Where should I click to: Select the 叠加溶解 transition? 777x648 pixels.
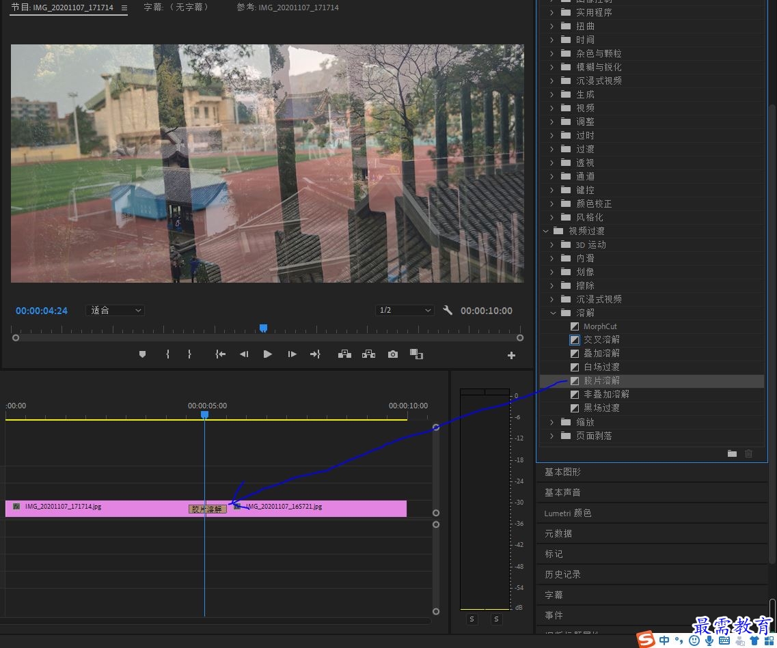pyautogui.click(x=601, y=354)
